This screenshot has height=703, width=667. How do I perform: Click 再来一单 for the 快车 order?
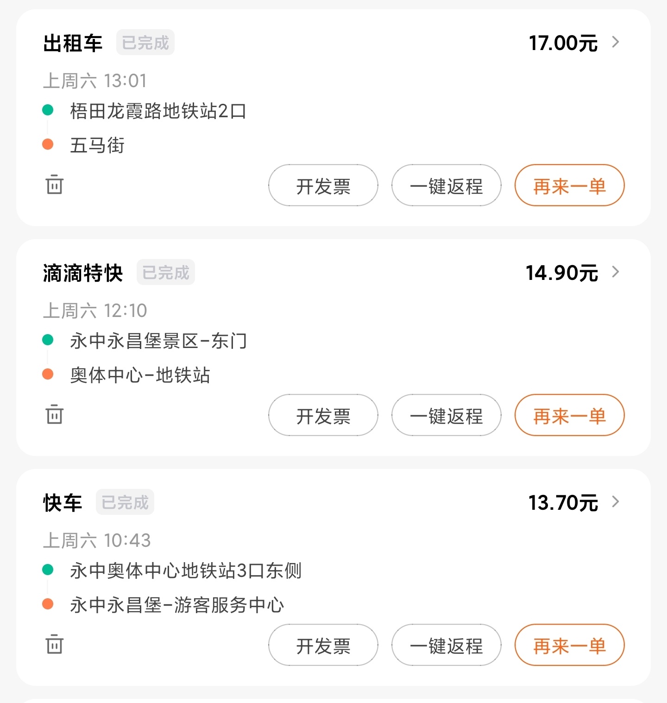click(x=570, y=645)
